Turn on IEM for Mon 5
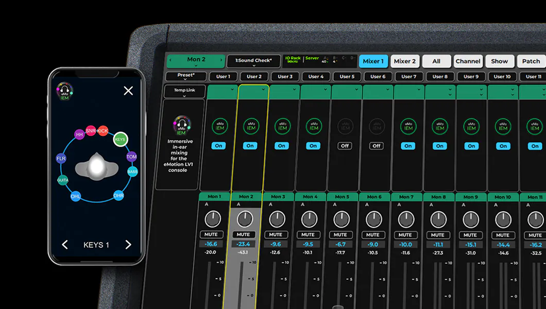546x309 pixels. tap(345, 146)
